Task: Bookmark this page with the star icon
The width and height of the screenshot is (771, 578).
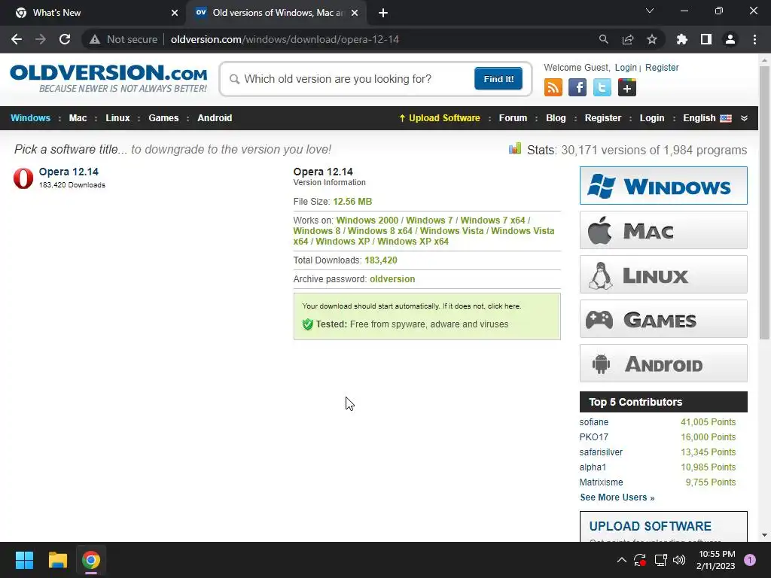Action: pyautogui.click(x=651, y=39)
